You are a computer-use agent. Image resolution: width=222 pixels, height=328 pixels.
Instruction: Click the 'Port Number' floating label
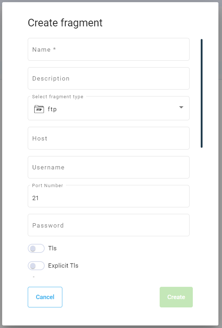point(48,186)
